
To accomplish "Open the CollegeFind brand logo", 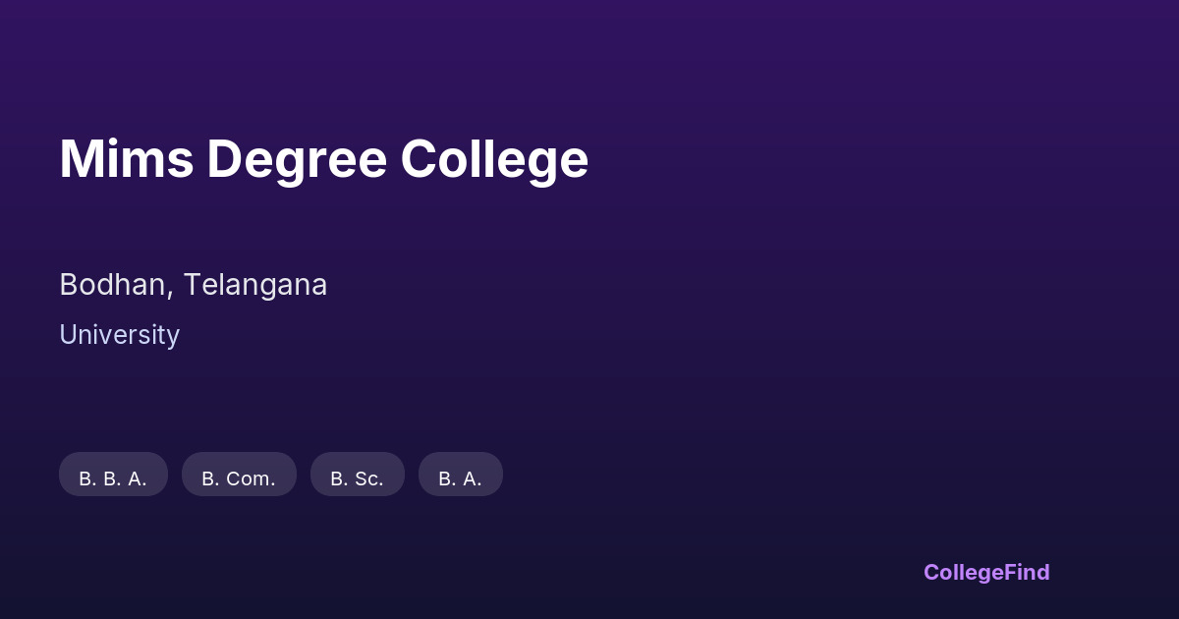I will 985,572.
